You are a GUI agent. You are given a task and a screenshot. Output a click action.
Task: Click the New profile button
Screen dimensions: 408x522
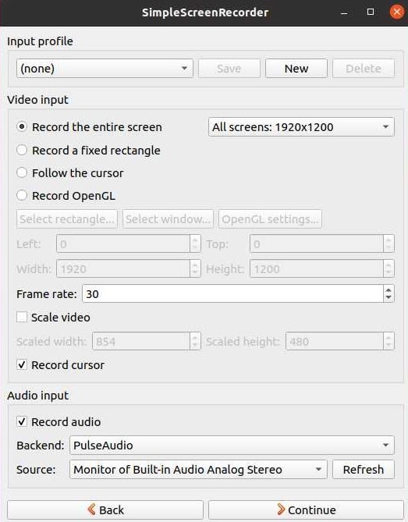[296, 68]
